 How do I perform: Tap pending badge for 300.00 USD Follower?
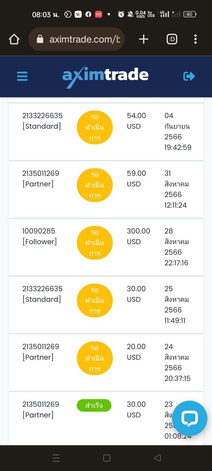coord(95,243)
